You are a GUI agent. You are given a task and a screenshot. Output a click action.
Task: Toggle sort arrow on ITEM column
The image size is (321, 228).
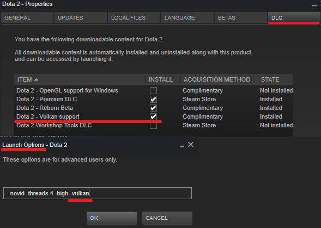[x=36, y=79]
